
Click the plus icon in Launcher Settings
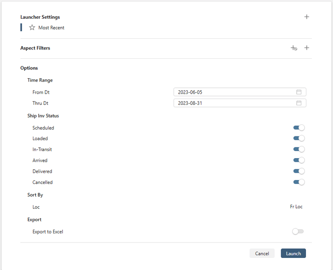point(307,17)
